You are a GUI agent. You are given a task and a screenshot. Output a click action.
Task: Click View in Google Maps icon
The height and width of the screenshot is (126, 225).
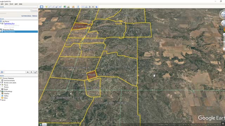[93, 7]
